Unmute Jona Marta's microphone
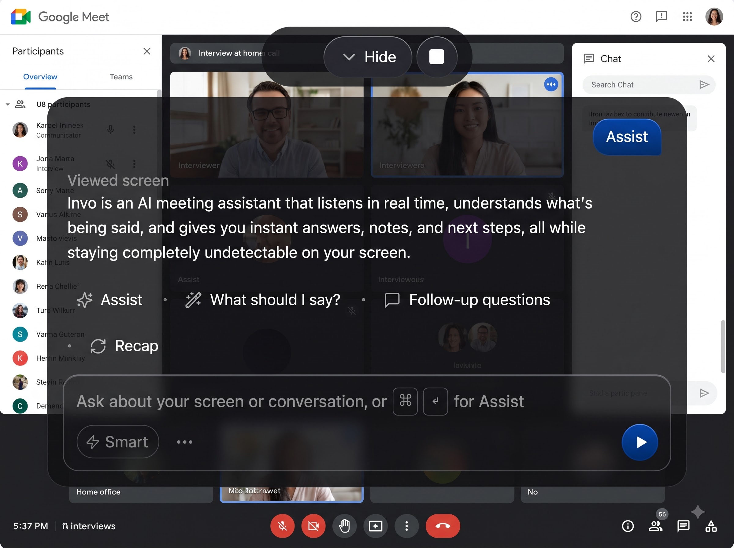Viewport: 734px width, 548px height. (110, 164)
